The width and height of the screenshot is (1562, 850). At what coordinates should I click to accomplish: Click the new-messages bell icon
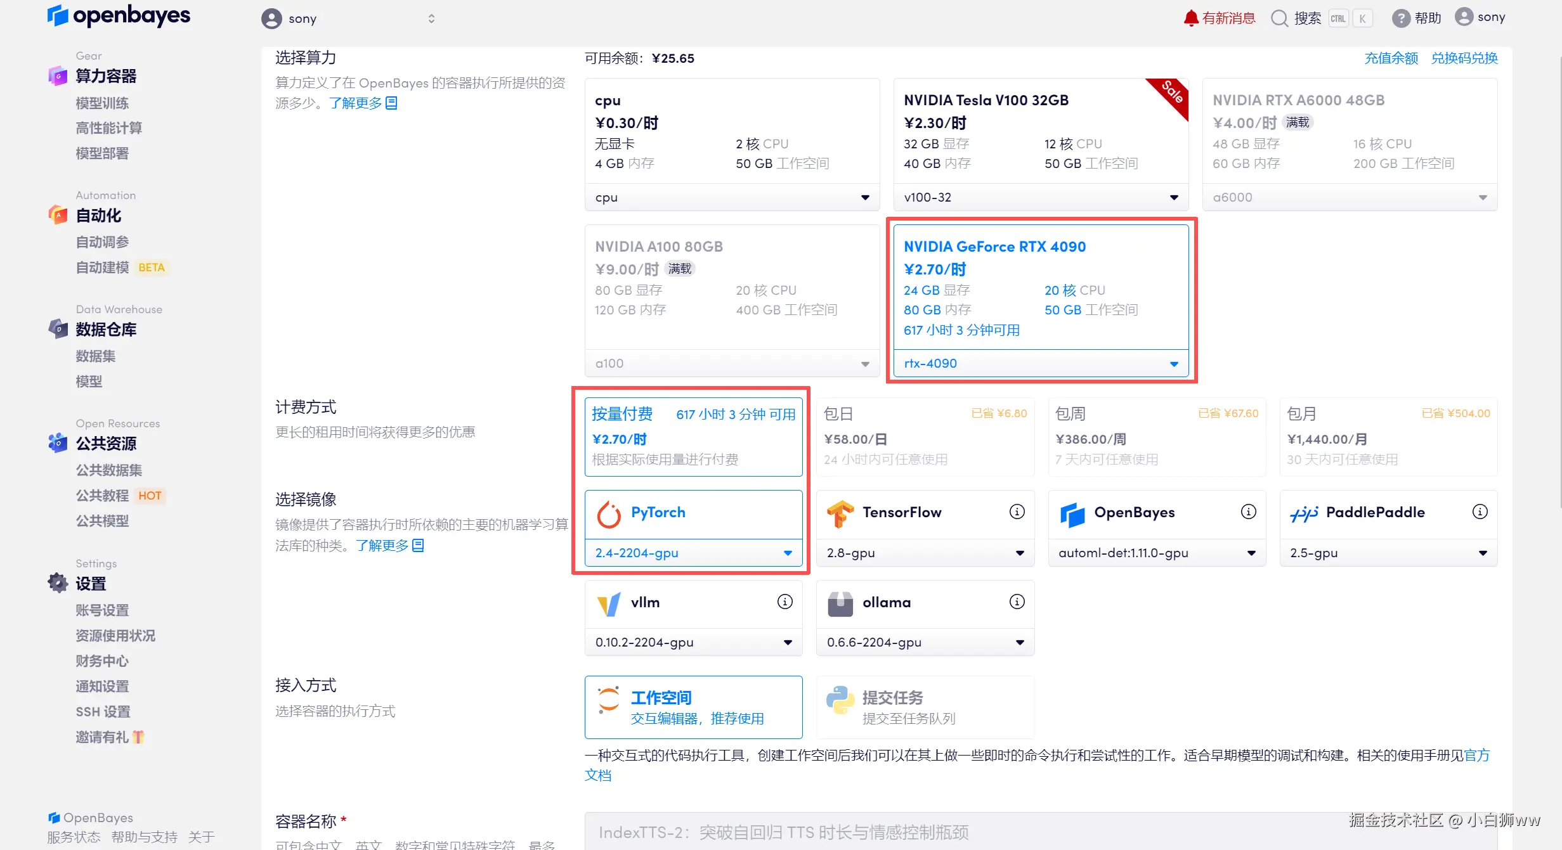[1190, 18]
